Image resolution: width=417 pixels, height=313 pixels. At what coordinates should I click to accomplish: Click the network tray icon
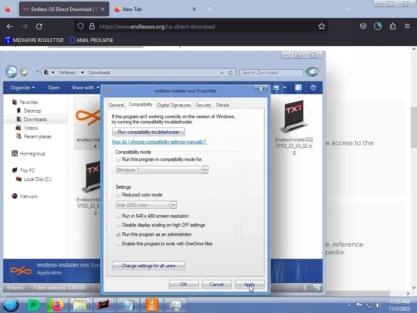369,305
